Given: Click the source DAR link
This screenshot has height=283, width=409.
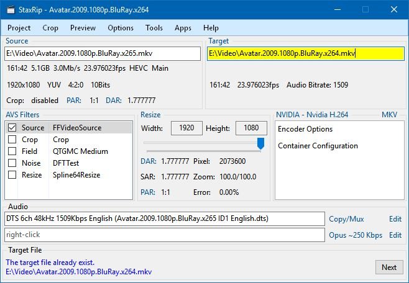Looking at the screenshot, I should tap(114, 101).
